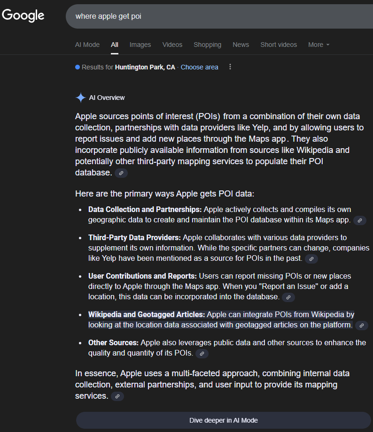Click the paragraph starting 'In essence, Apple uses'

212,385
